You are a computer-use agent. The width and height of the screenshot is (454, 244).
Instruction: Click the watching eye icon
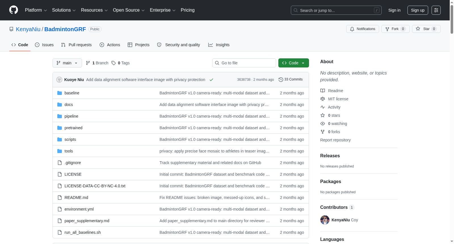323,124
